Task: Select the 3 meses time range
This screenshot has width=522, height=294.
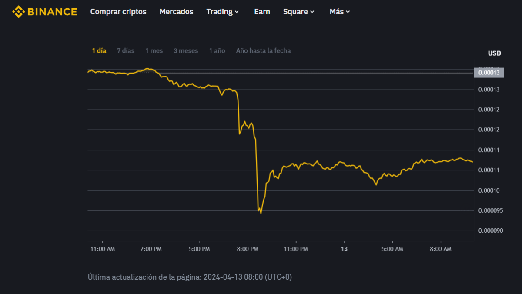Action: click(x=186, y=50)
